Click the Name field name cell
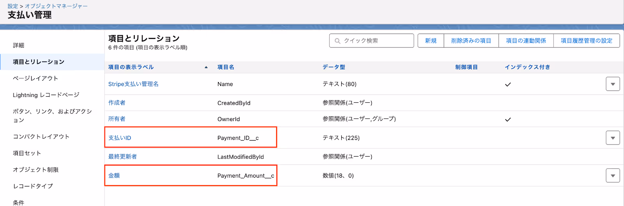This screenshot has height=206, width=624. [225, 84]
